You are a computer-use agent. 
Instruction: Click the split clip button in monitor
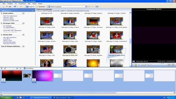(169, 65)
